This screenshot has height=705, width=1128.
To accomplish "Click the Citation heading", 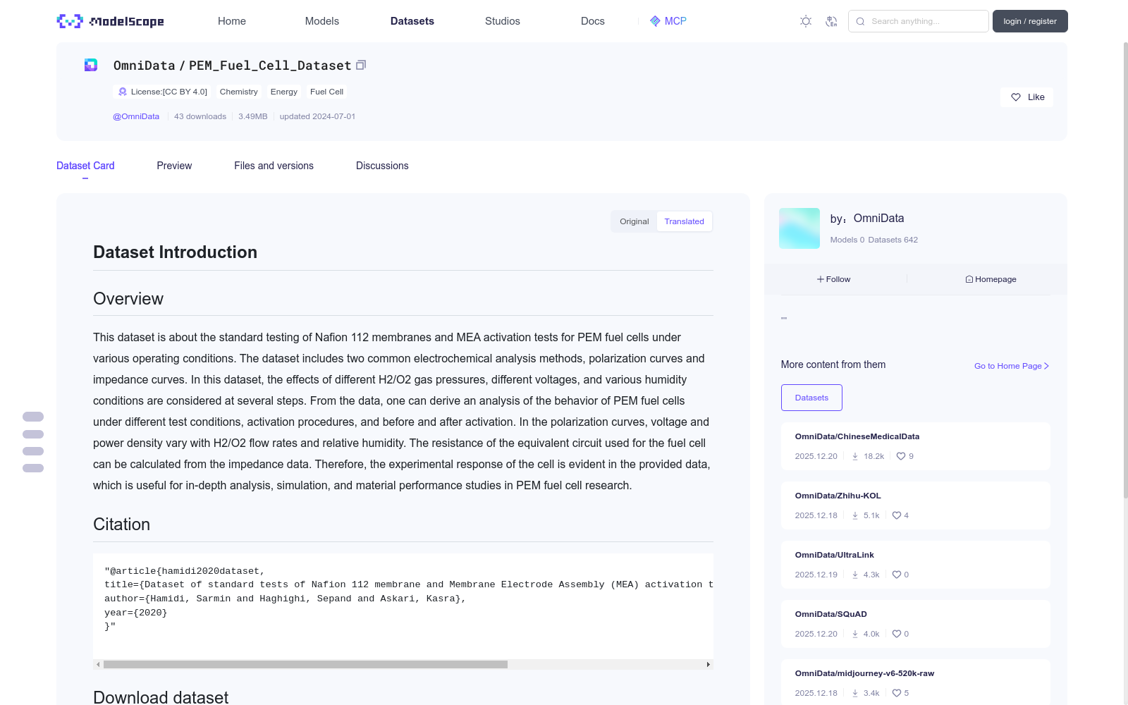I will click(x=122, y=525).
